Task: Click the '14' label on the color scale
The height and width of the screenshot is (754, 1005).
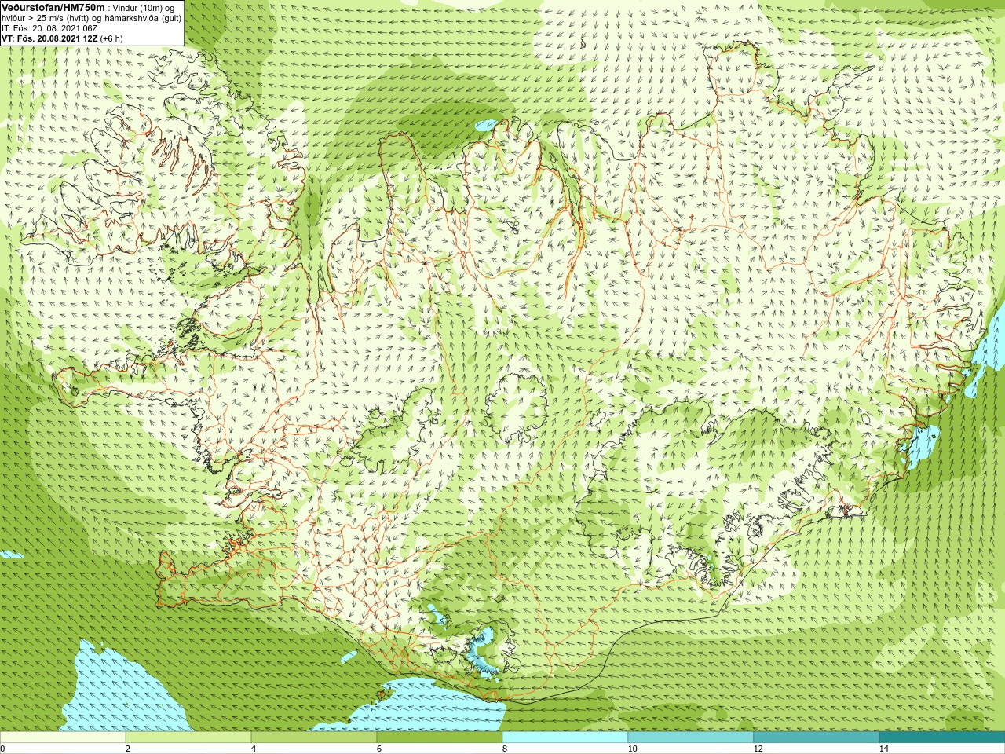Action: click(883, 749)
